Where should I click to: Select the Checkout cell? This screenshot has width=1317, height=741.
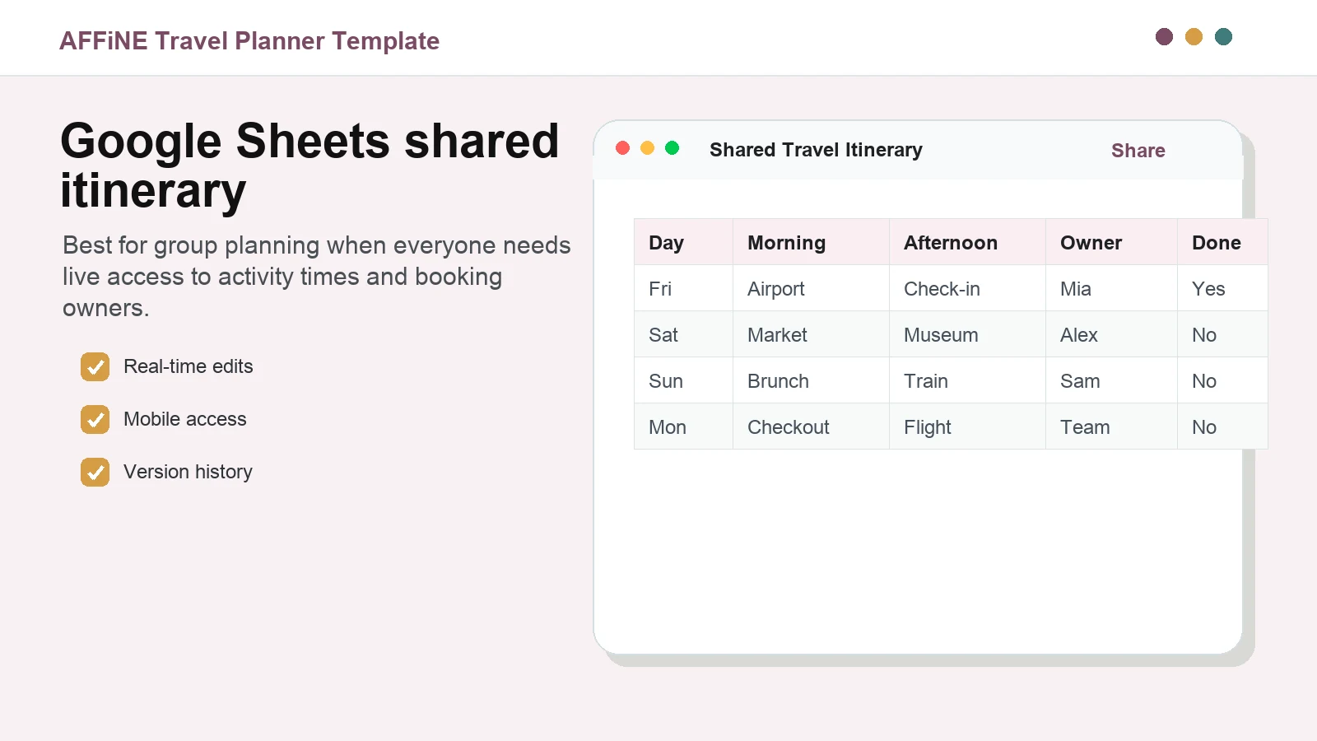click(811, 426)
